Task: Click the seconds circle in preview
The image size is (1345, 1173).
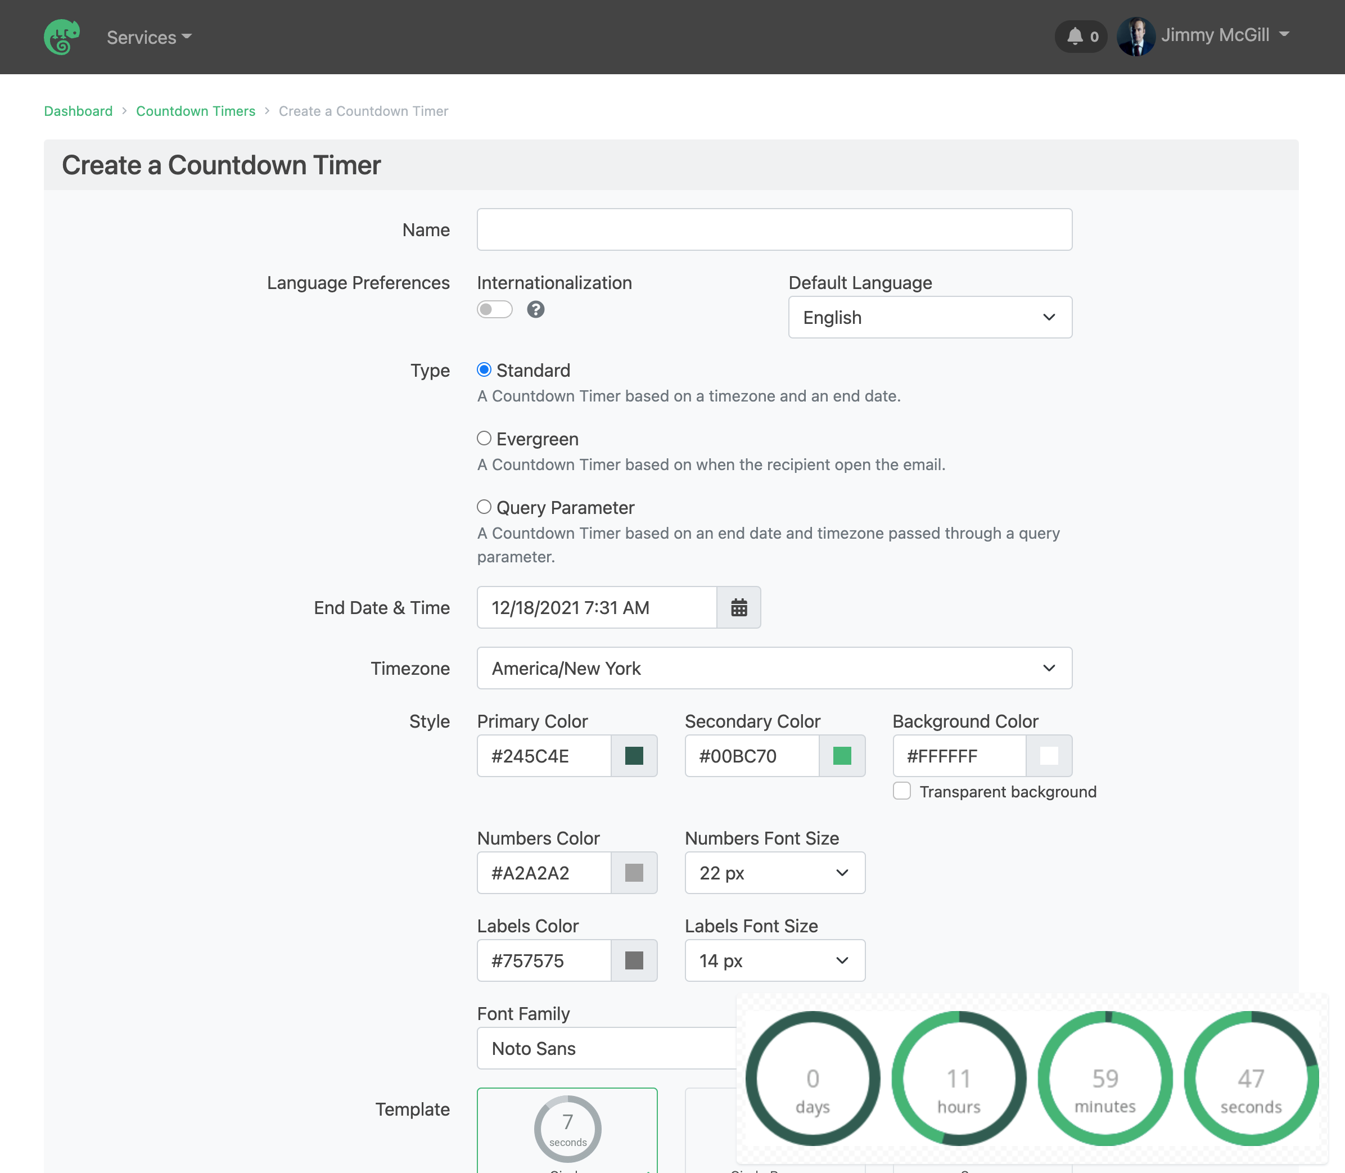Action: coord(1252,1079)
